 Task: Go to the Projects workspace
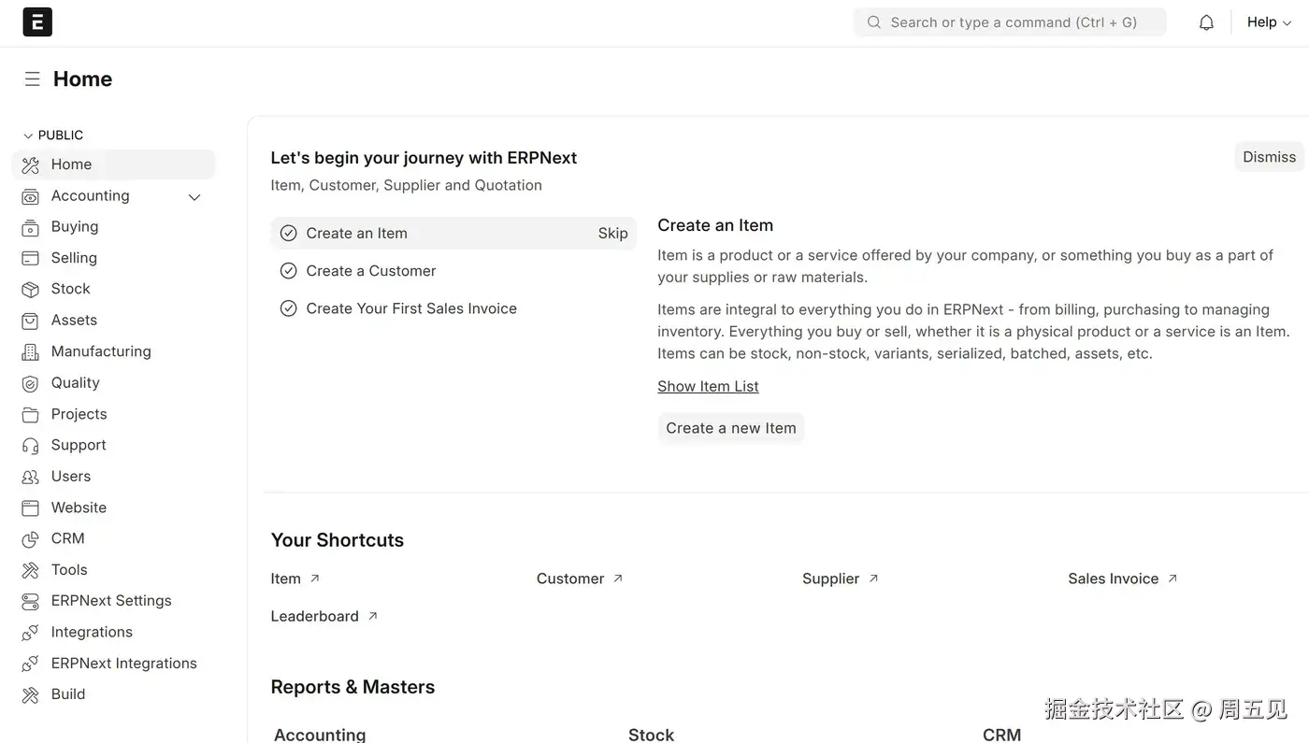[79, 414]
